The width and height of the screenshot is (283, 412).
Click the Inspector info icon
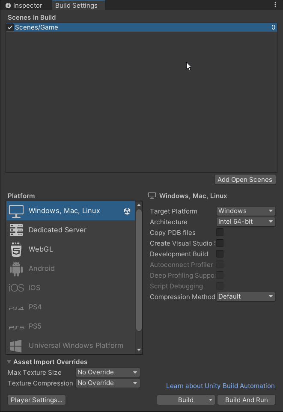click(8, 6)
